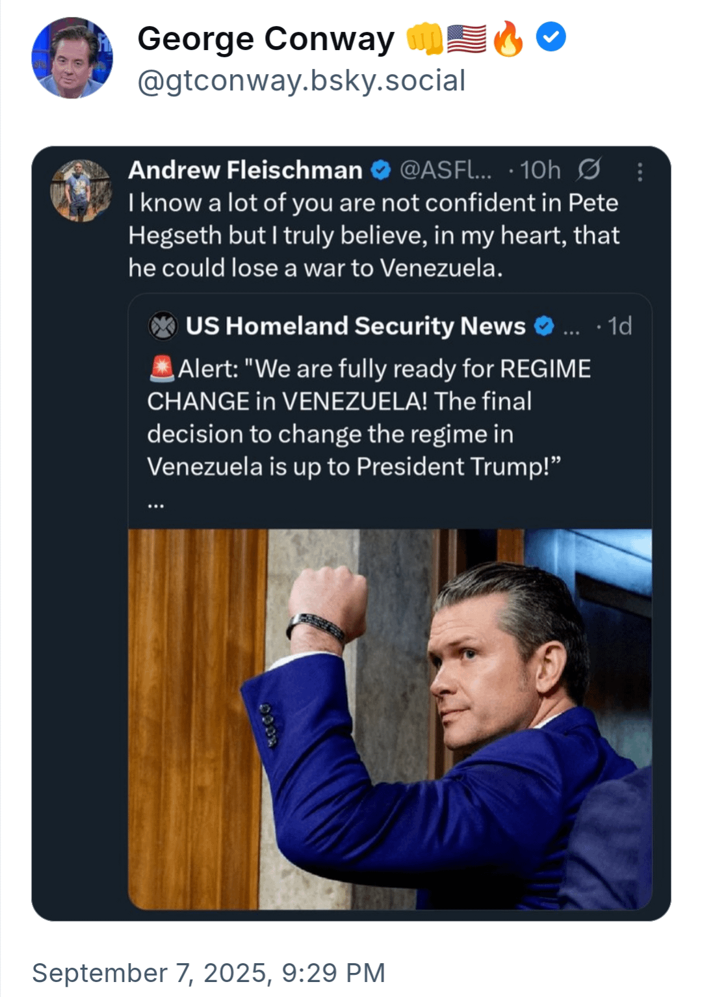Click the George Conway display name
Image resolution: width=702 pixels, height=997 pixels.
pos(266,38)
